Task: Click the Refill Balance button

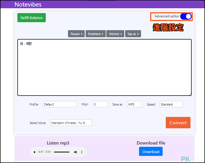Action: [x=32, y=18]
